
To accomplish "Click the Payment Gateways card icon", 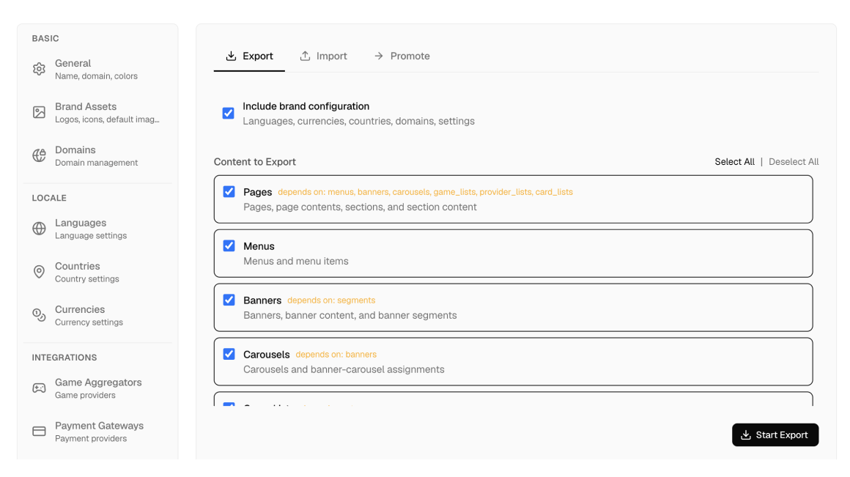I will tap(39, 432).
